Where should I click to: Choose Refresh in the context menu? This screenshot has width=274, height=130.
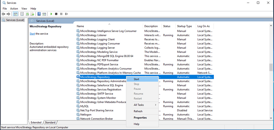[142, 111]
